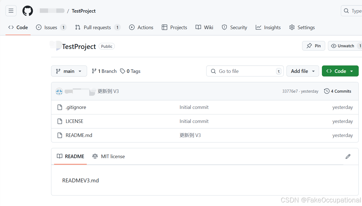Screen dimensions: 362x206
Task: Click the Issues count badge 1
Action: (63, 27)
